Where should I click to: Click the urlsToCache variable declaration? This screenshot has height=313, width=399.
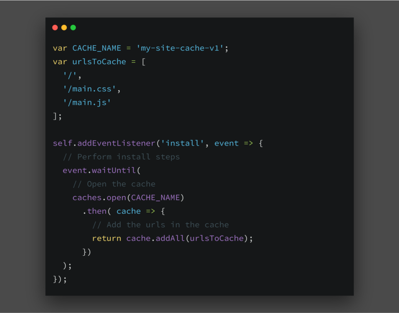tap(99, 62)
